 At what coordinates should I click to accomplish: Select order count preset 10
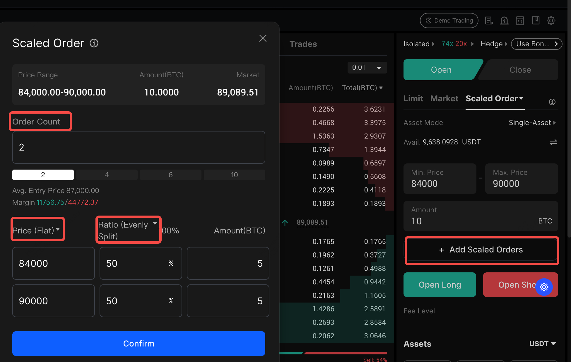pos(234,175)
